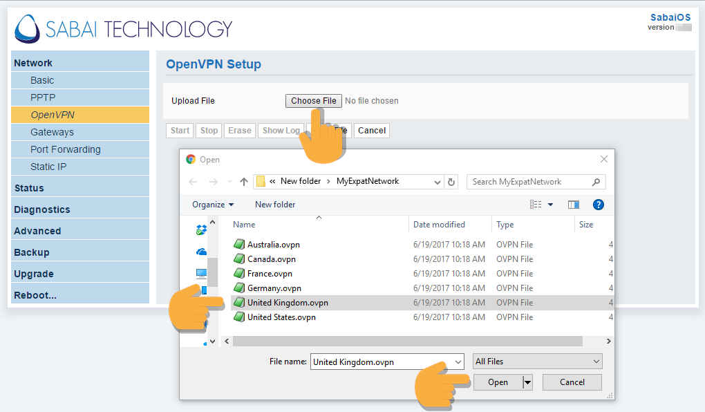
Task: Change the view layout icon
Action: tap(536, 205)
